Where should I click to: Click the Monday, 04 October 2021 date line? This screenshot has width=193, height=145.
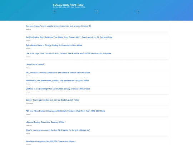click(69, 7)
